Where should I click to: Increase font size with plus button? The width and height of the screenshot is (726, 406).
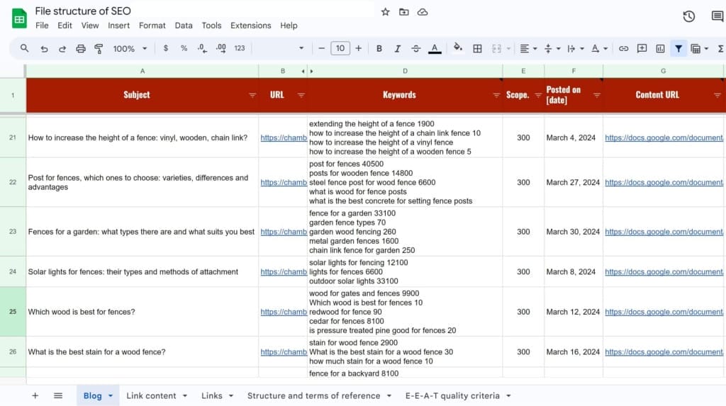point(358,48)
